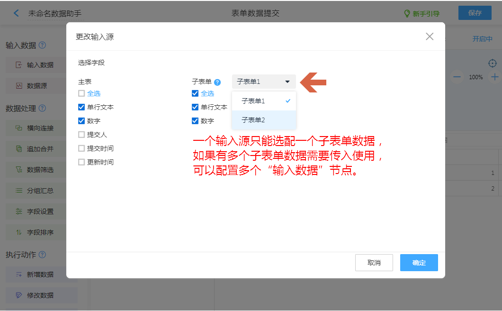Click help icon beside 执行动作 heading
The width and height of the screenshot is (502, 311).
[42, 255]
